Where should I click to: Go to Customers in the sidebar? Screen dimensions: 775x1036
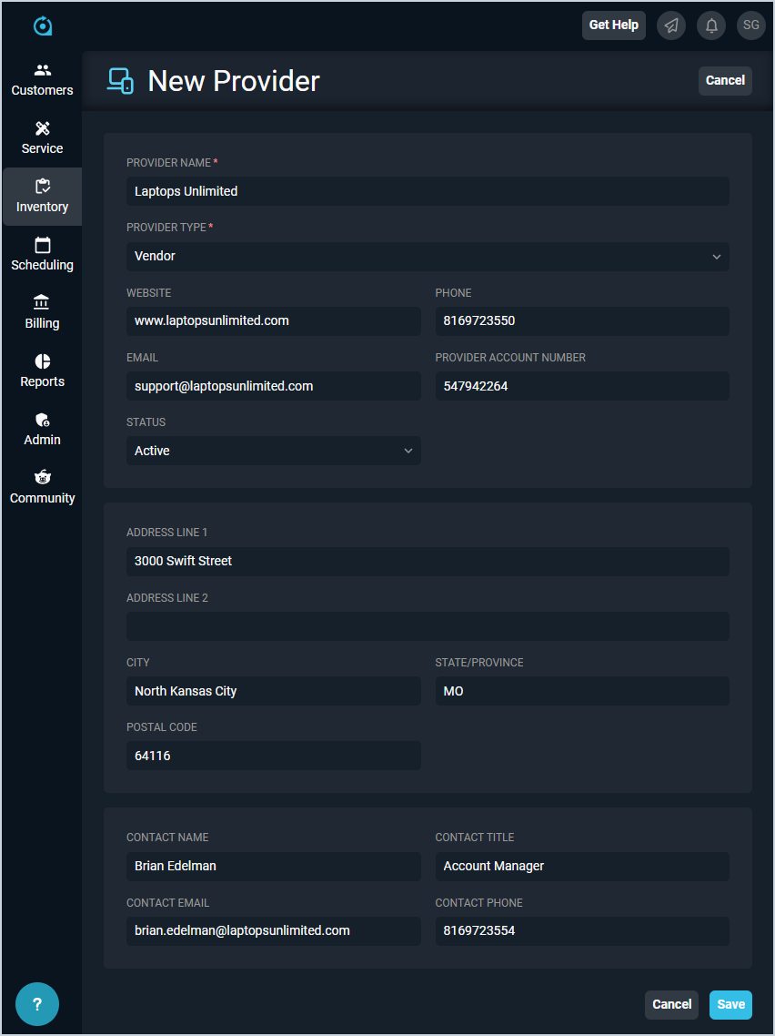(42, 80)
